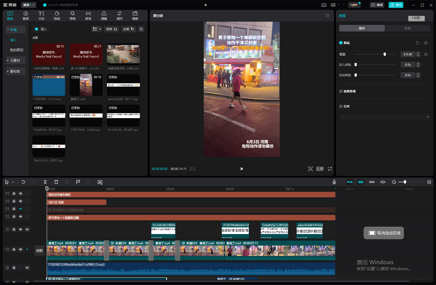The image size is (436, 285).
Task: Click the Import (导入) button in media panel
Action: point(41,29)
